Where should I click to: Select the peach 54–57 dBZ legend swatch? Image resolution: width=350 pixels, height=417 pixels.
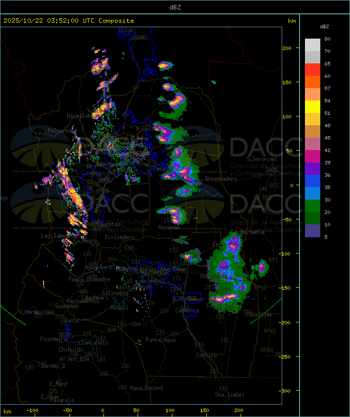[312, 95]
